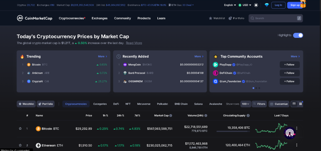Star Ethereum to add to watchlist

(x=20, y=145)
